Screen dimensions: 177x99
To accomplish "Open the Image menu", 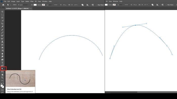I will [x=13, y=1].
